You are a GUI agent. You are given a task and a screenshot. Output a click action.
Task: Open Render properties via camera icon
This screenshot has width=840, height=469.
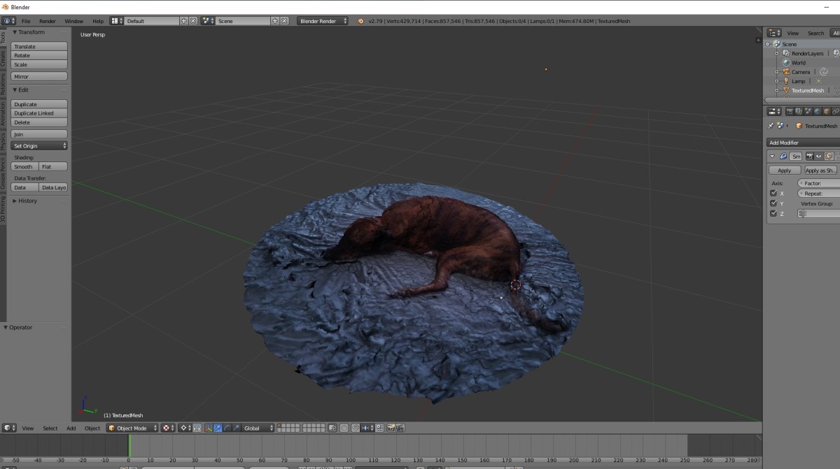click(x=790, y=110)
